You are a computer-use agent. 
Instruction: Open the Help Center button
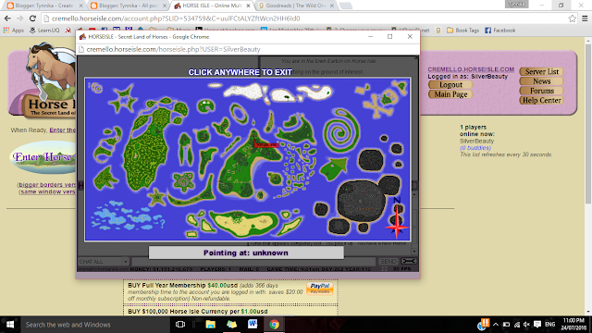(x=541, y=101)
